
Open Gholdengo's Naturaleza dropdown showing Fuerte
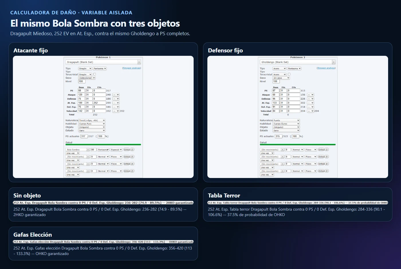(286, 120)
